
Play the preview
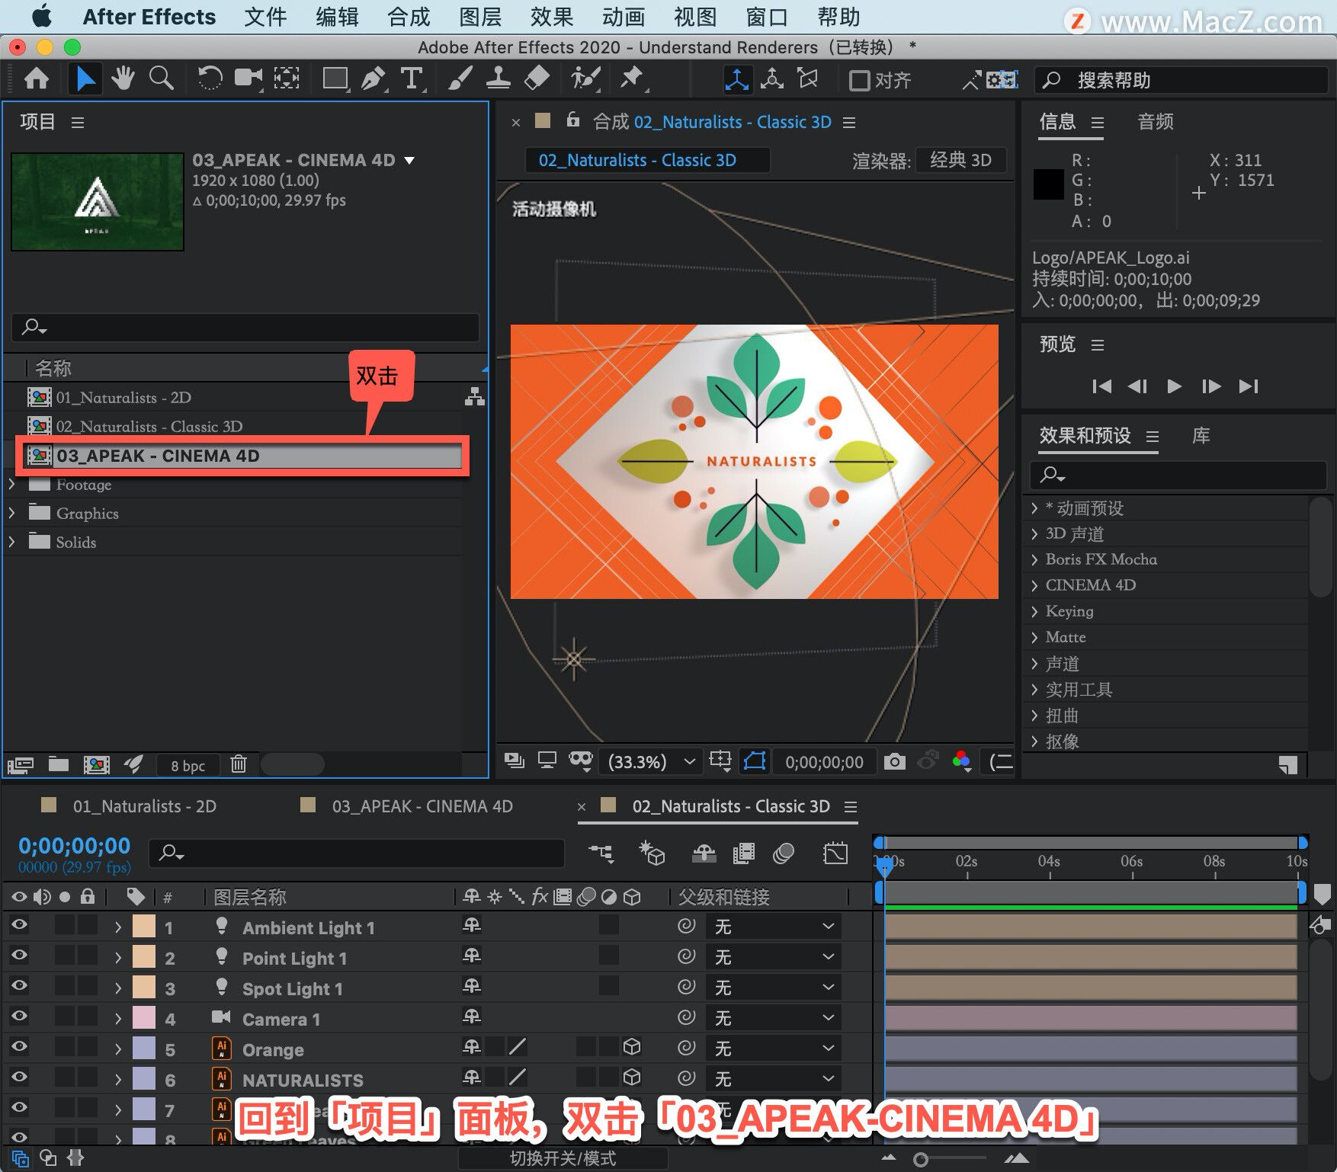click(1174, 386)
